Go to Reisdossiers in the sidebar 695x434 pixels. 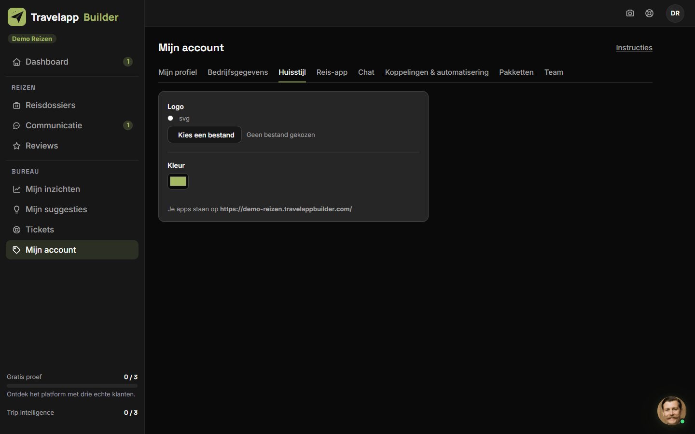[x=72, y=105]
